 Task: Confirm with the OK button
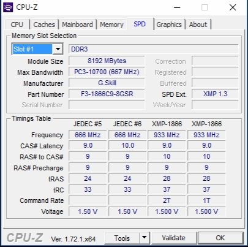pos(220,238)
